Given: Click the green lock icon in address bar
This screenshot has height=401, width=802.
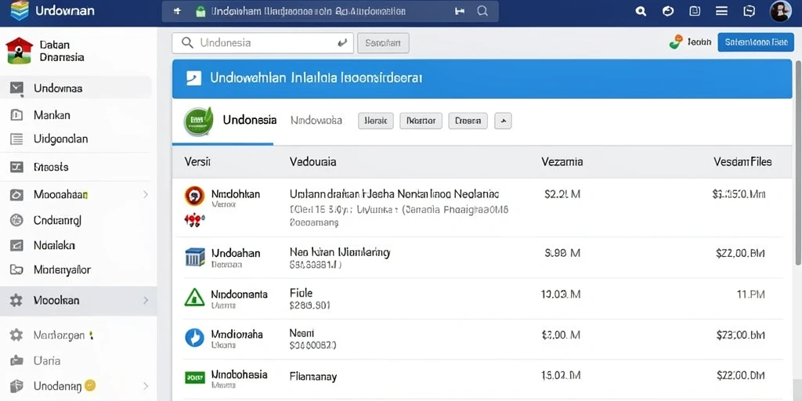Looking at the screenshot, I should pyautogui.click(x=200, y=11).
